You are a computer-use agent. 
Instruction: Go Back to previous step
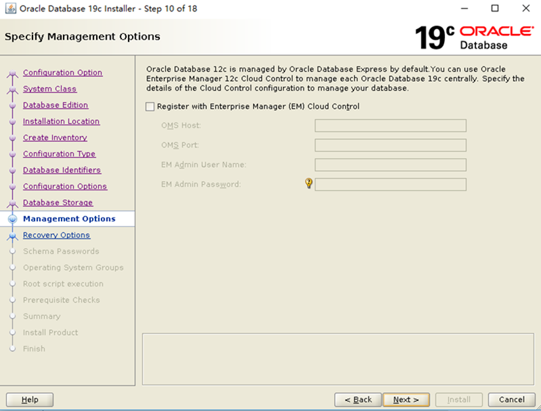pyautogui.click(x=358, y=399)
